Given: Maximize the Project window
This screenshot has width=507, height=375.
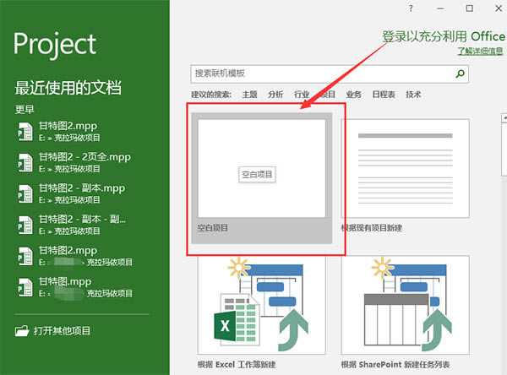Looking at the screenshot, I should point(470,8).
